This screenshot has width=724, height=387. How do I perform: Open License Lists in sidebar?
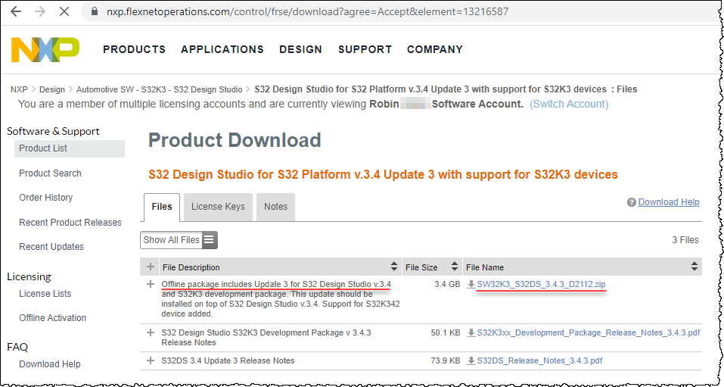tap(45, 294)
